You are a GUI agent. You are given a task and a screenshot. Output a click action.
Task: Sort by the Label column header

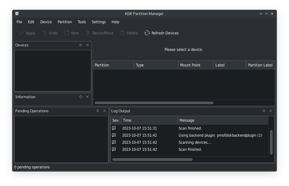tap(230, 65)
